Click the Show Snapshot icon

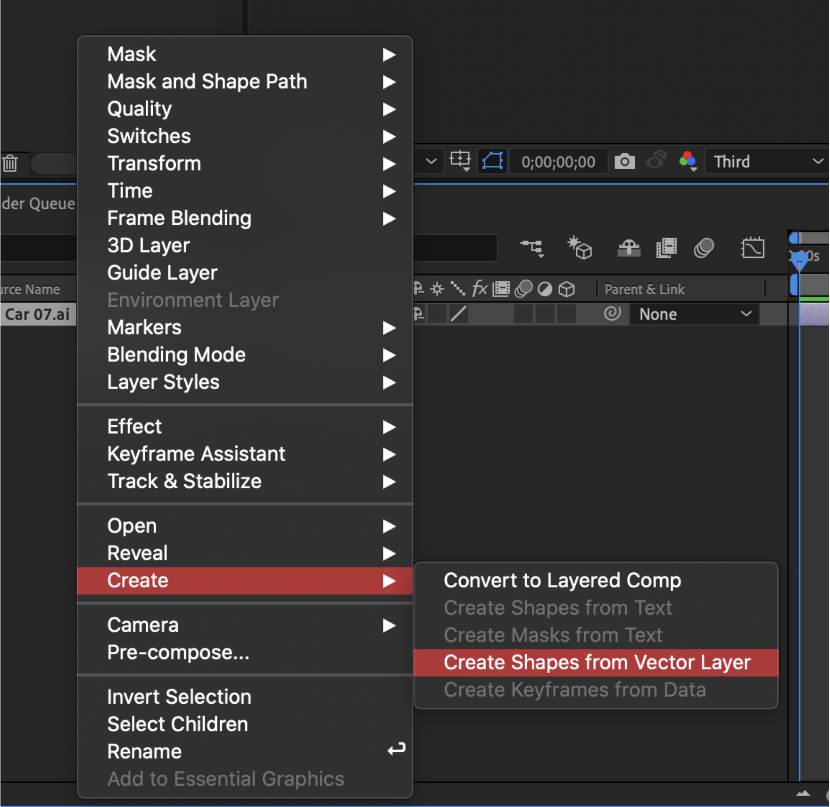point(656,160)
